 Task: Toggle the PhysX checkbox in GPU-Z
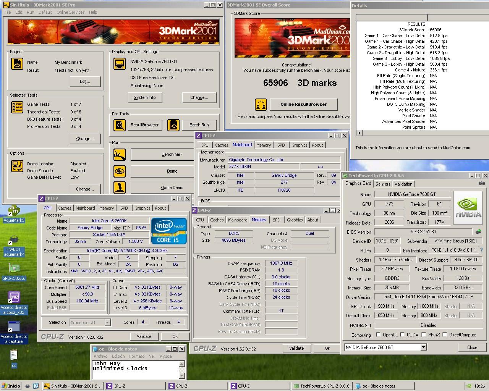coord(424,335)
